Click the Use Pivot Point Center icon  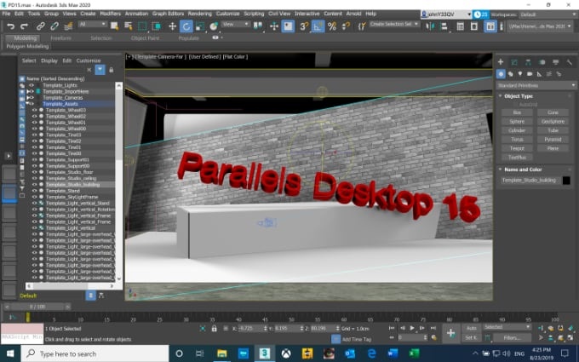[258, 26]
